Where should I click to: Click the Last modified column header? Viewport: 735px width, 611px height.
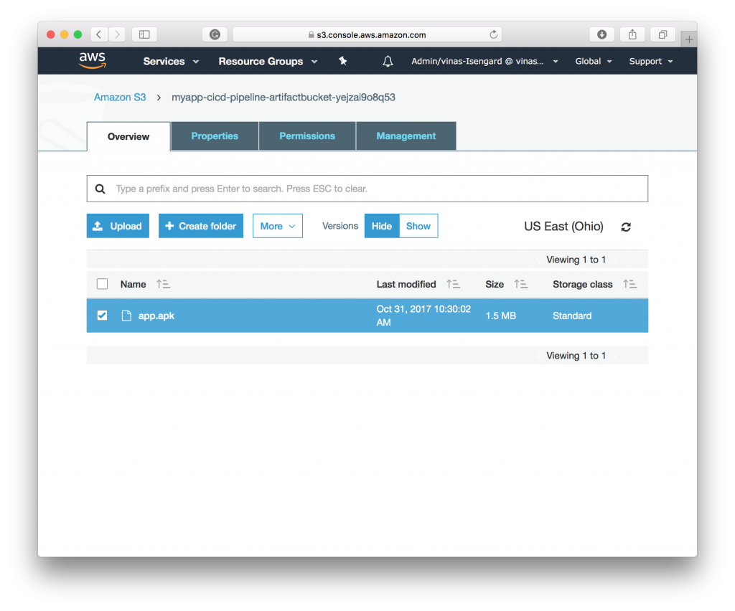pyautogui.click(x=406, y=284)
